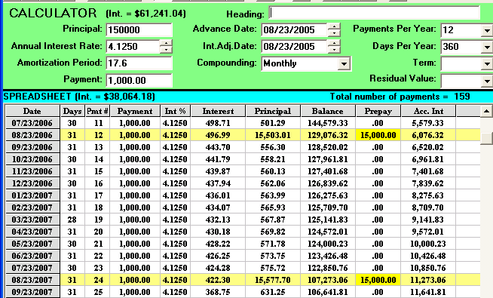Select the 03/23/2007 date row header

click(32, 220)
